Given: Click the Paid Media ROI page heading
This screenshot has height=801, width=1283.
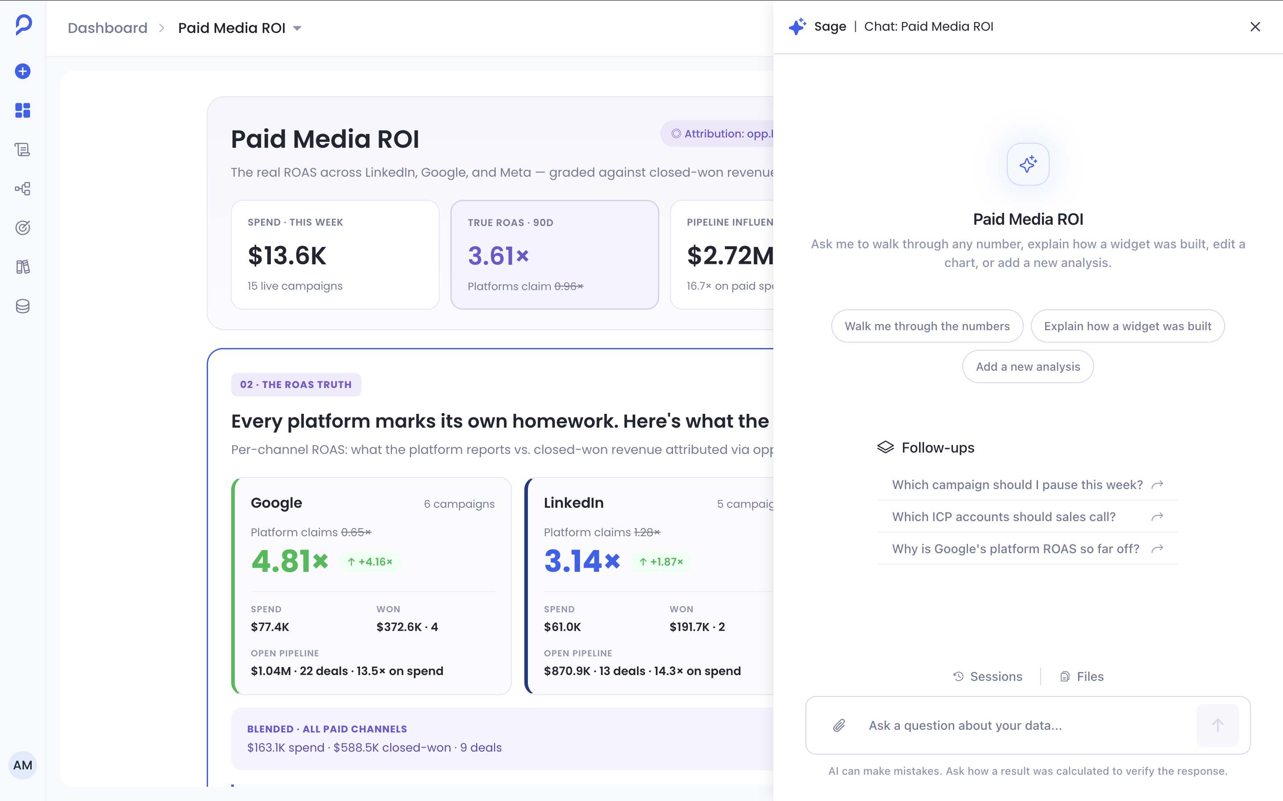Looking at the screenshot, I should click(x=325, y=139).
